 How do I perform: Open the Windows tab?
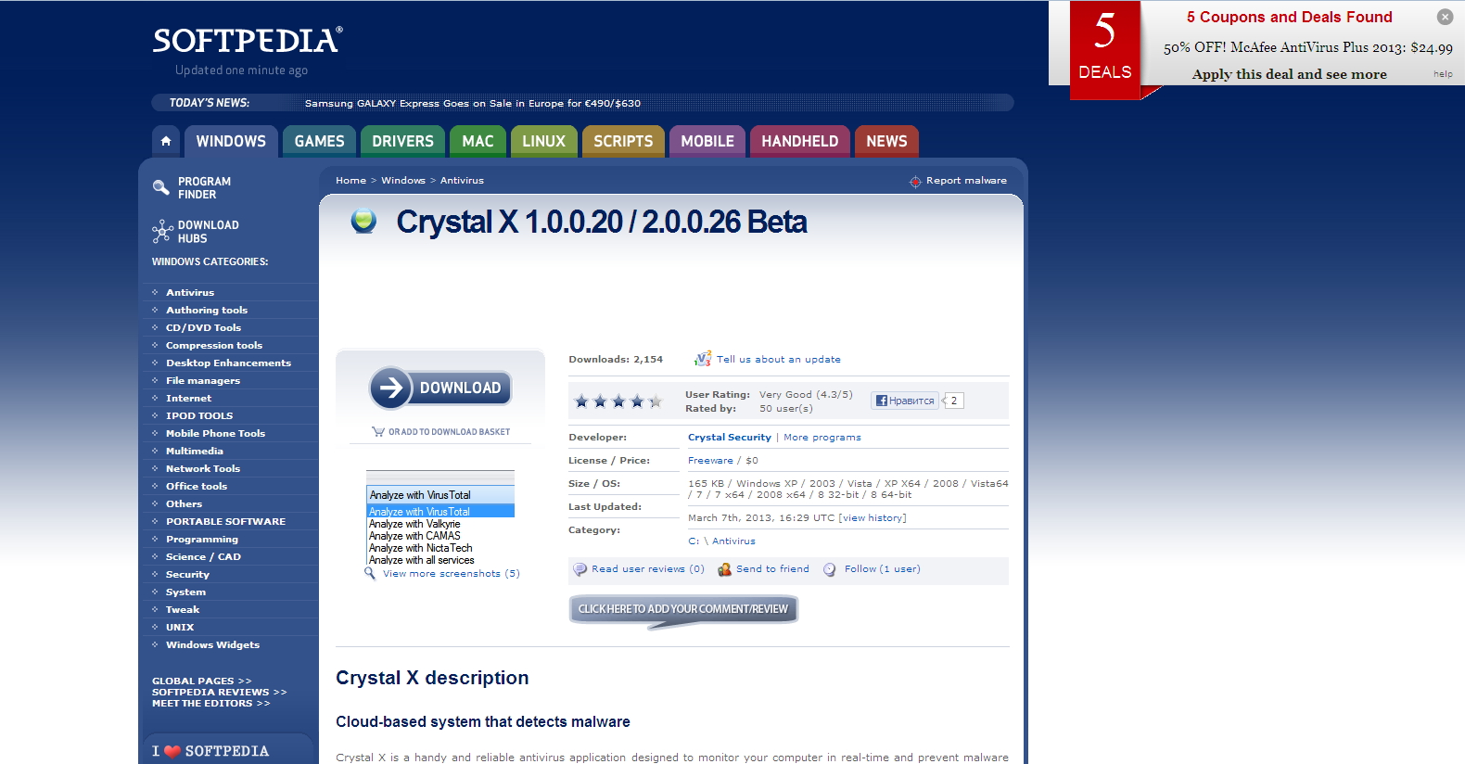pos(231,141)
